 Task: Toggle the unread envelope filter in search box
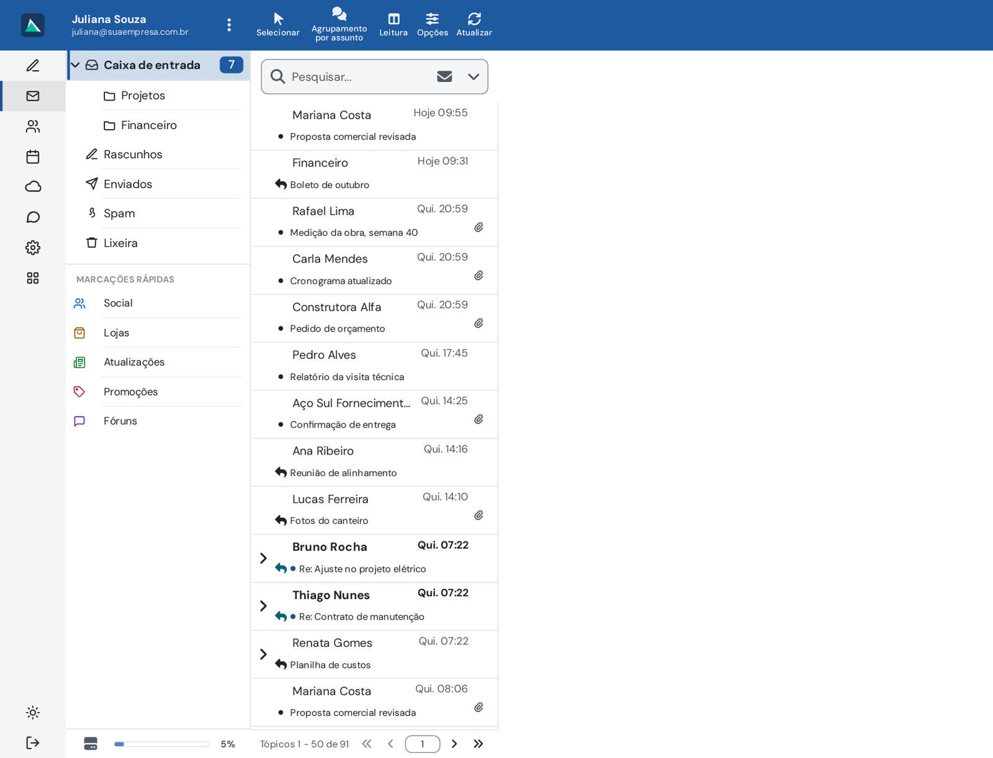444,76
